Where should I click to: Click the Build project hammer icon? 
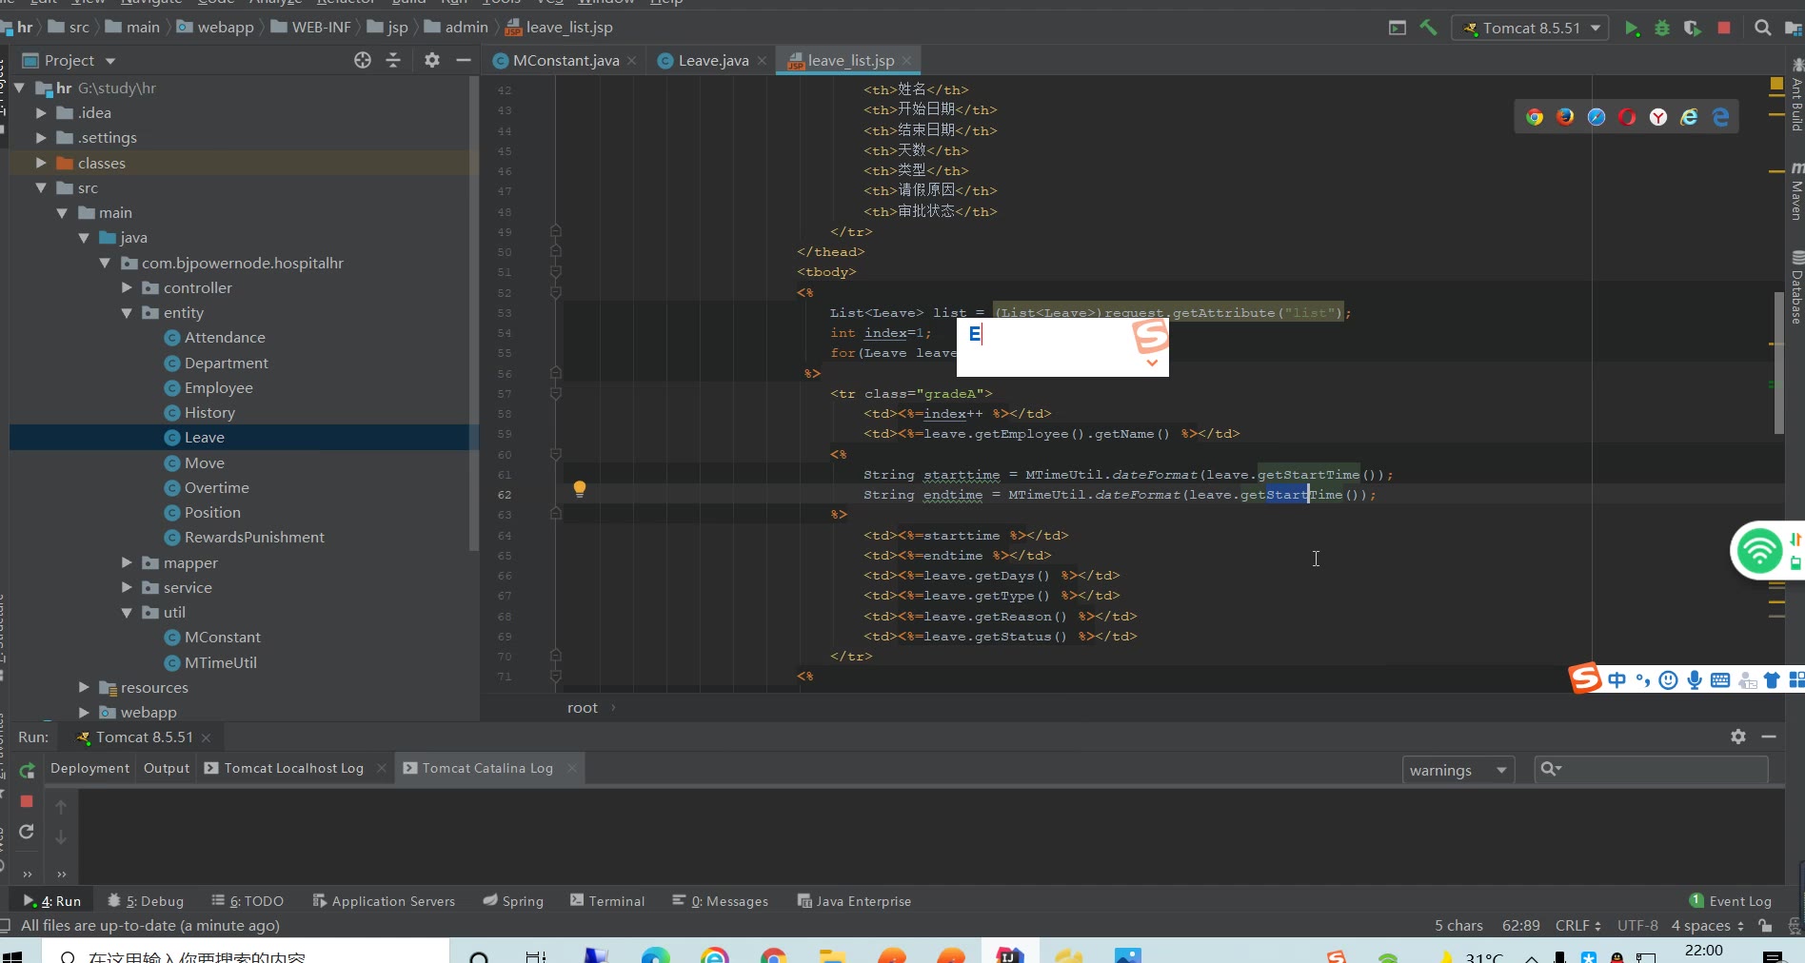1428,29
